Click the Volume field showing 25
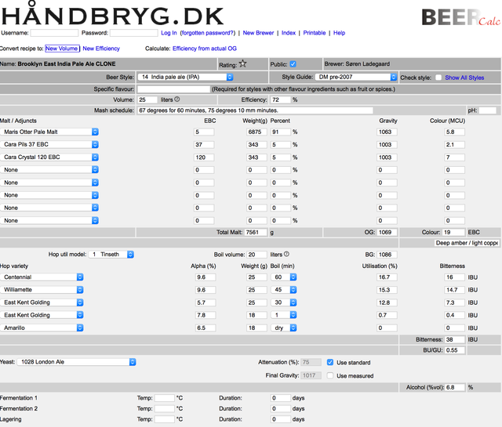 (147, 100)
